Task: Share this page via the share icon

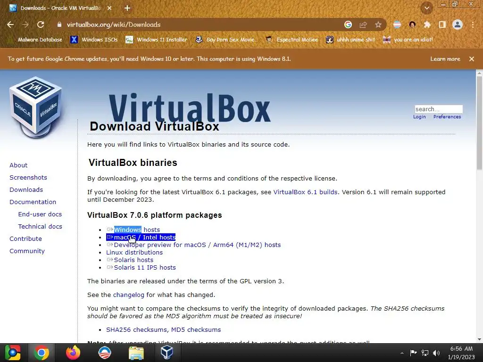Action: 363,25
